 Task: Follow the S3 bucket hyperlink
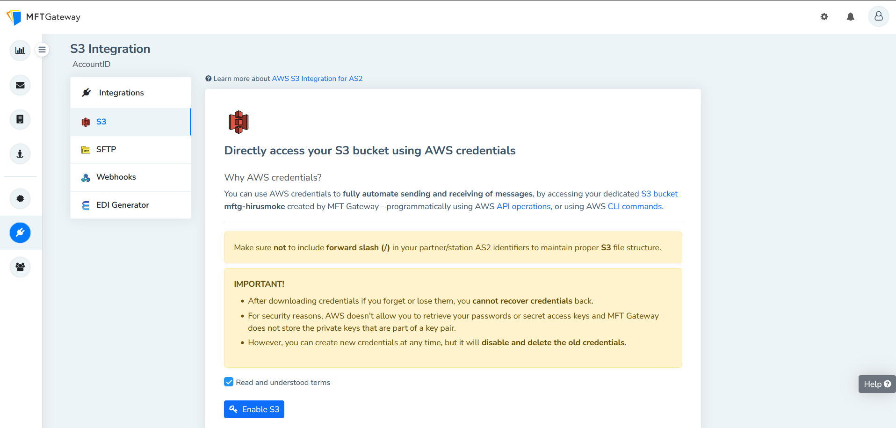pyautogui.click(x=659, y=194)
